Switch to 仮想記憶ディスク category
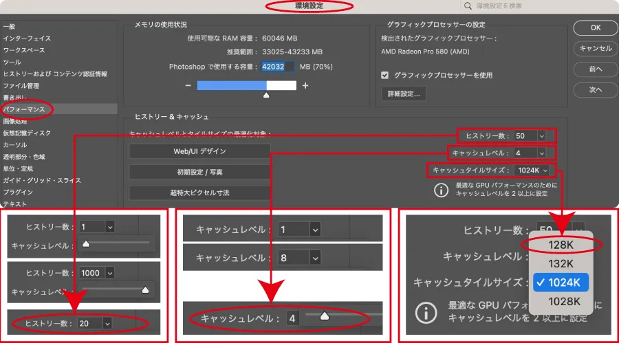 coord(27,133)
